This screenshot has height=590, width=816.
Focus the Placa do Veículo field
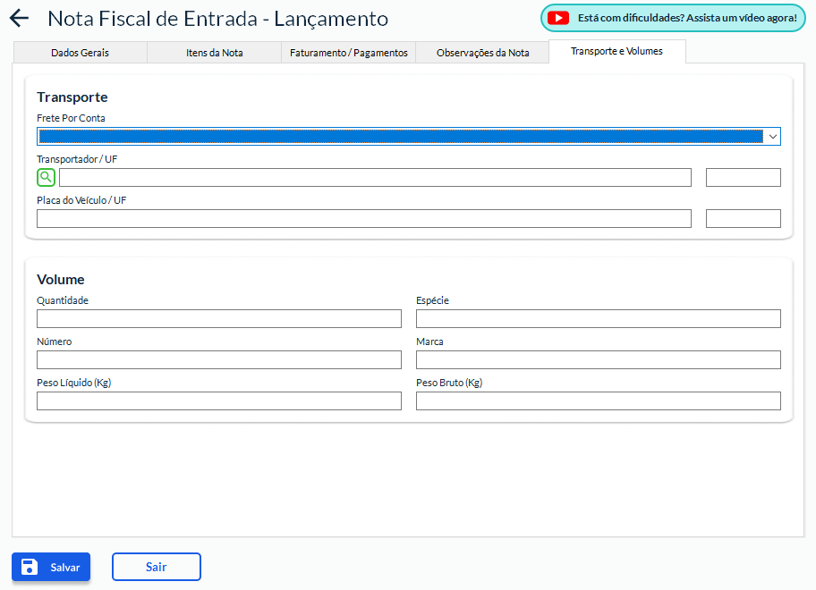363,218
